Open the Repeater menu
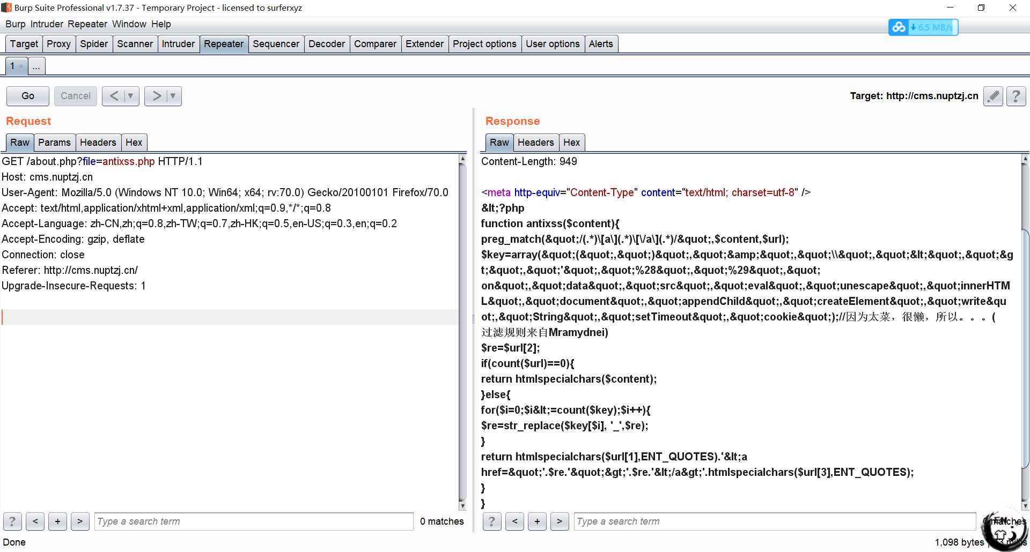 [87, 24]
